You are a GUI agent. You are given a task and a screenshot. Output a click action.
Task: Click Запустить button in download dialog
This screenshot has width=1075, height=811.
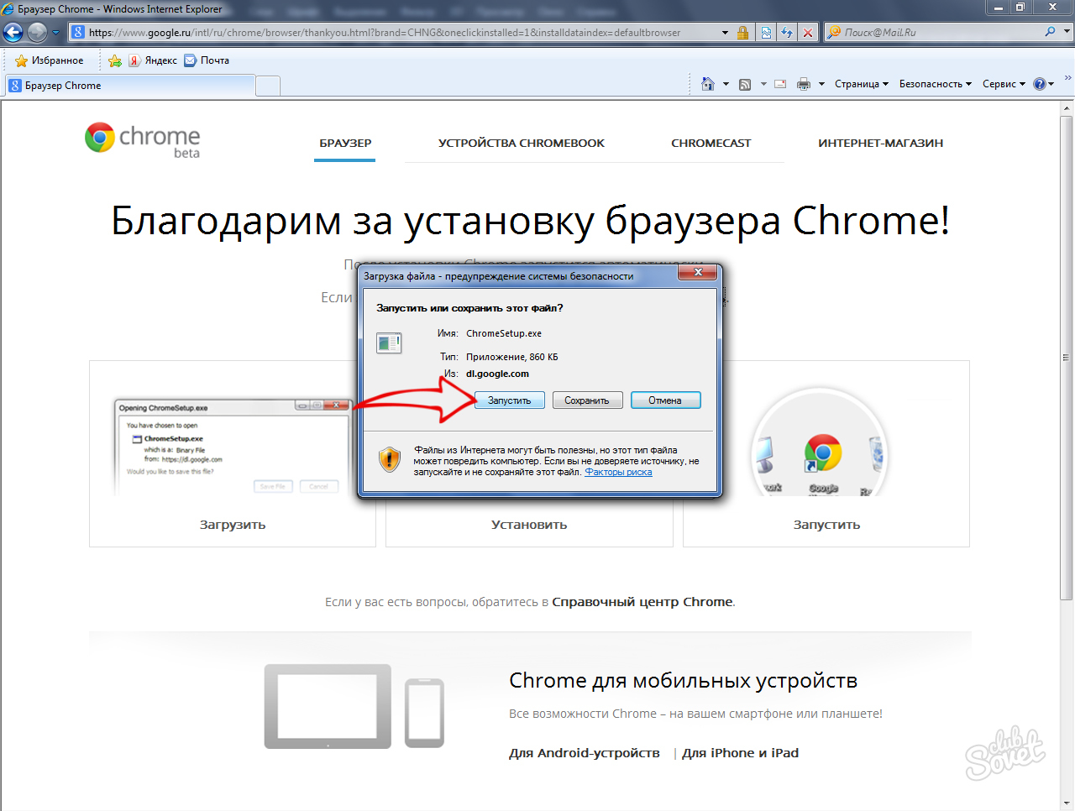pos(509,400)
